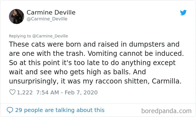196x117 pixels.
Task: Click the 1,222 likes count
Action: [x=25, y=92]
